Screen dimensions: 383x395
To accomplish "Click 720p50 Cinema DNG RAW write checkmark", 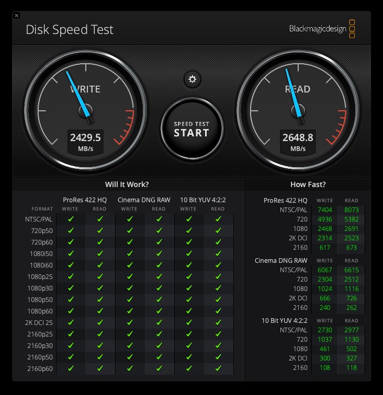I will click(x=130, y=230).
